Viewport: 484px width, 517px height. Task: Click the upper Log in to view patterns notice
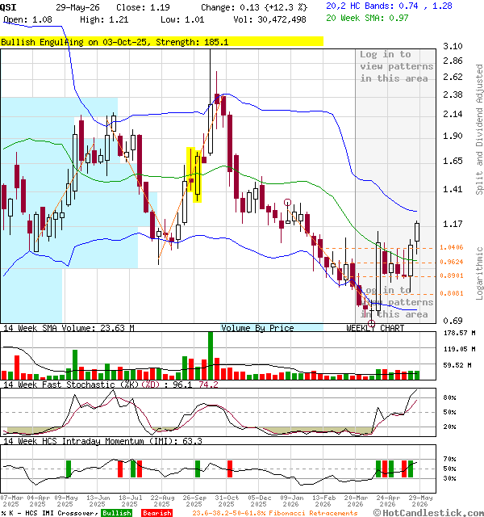396,66
